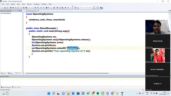Click the Increase indent icon
The image size is (171, 96).
click(38, 8)
